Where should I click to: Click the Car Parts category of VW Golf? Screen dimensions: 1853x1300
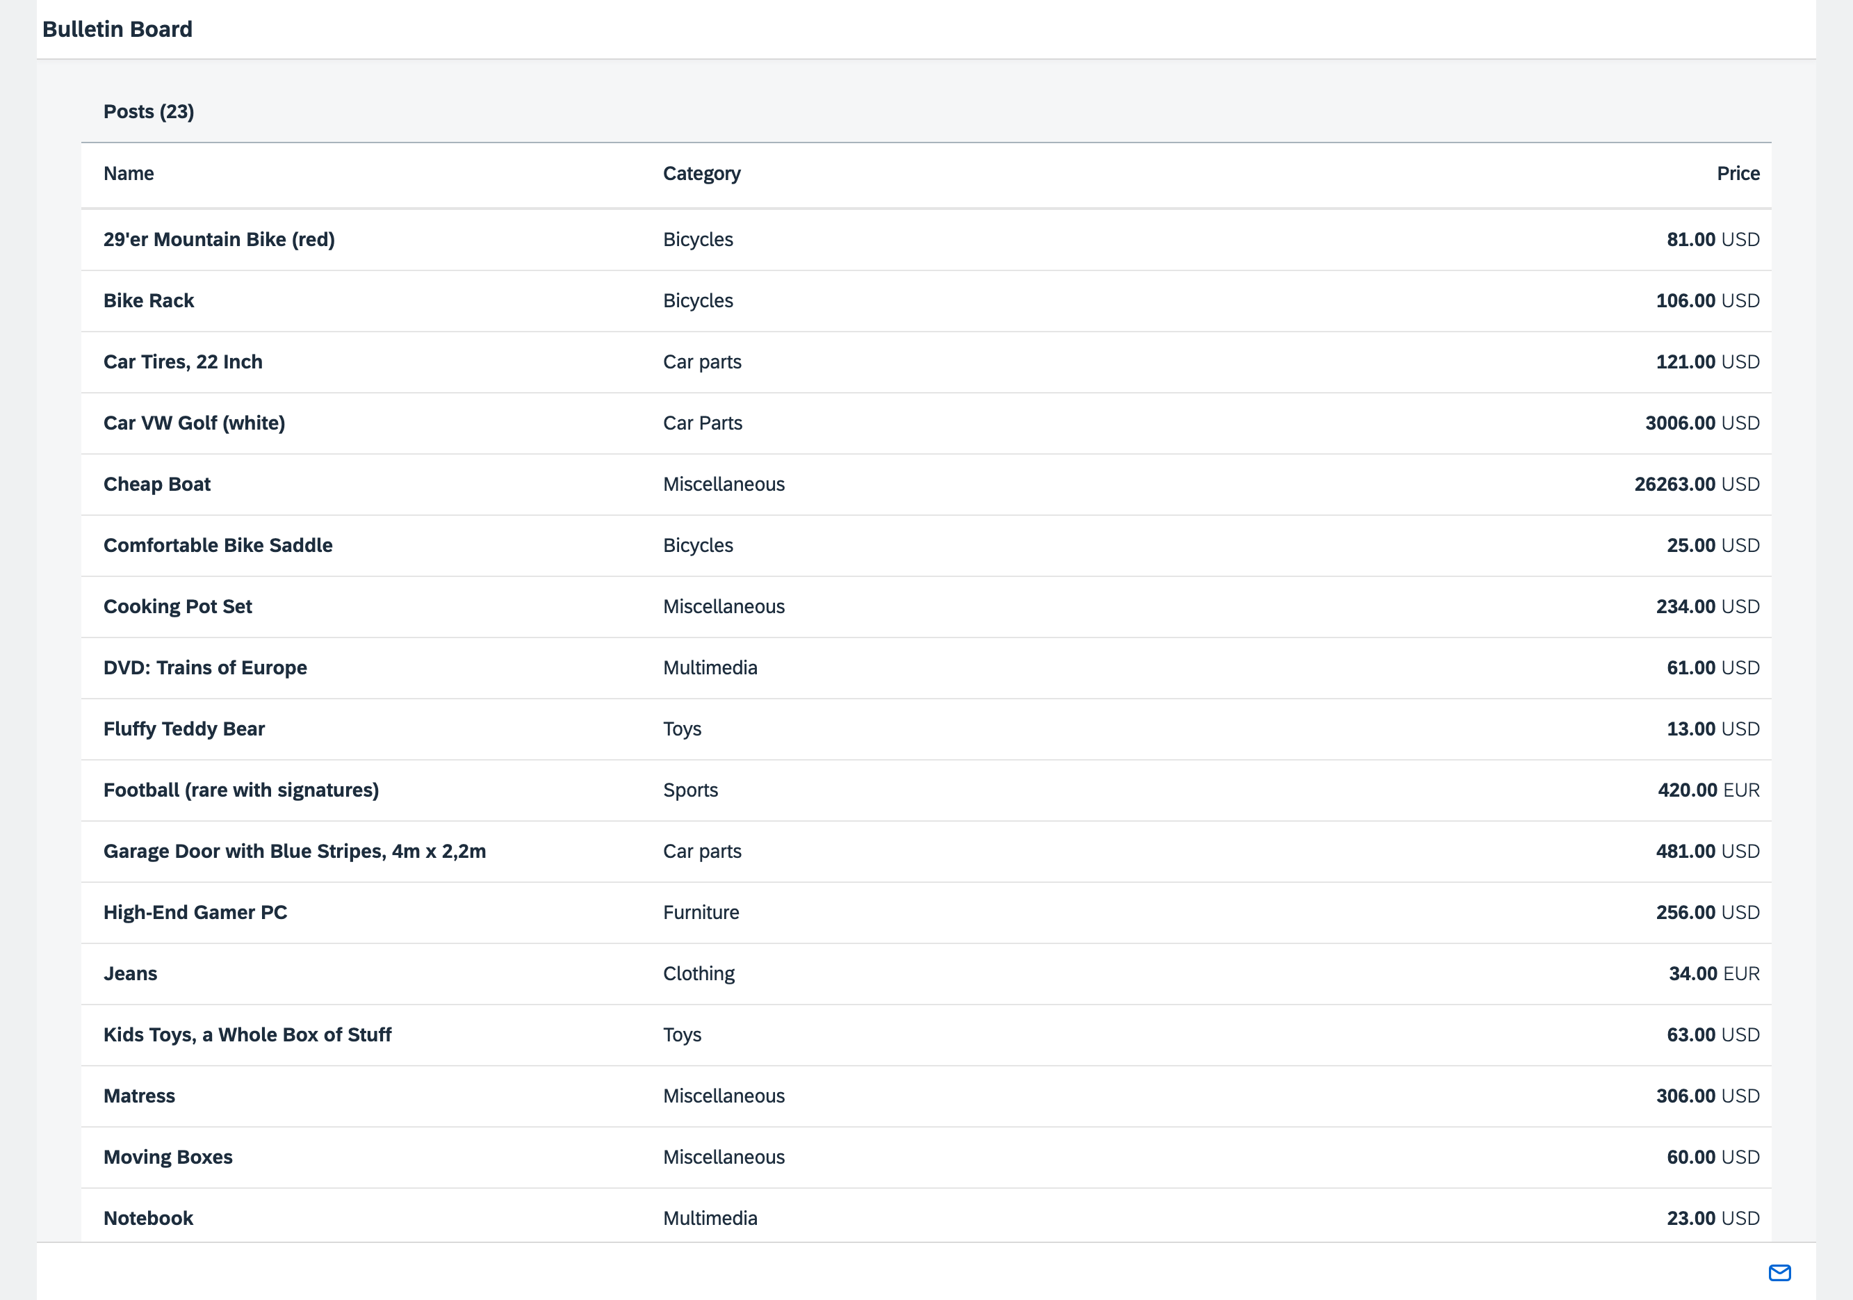pos(702,423)
